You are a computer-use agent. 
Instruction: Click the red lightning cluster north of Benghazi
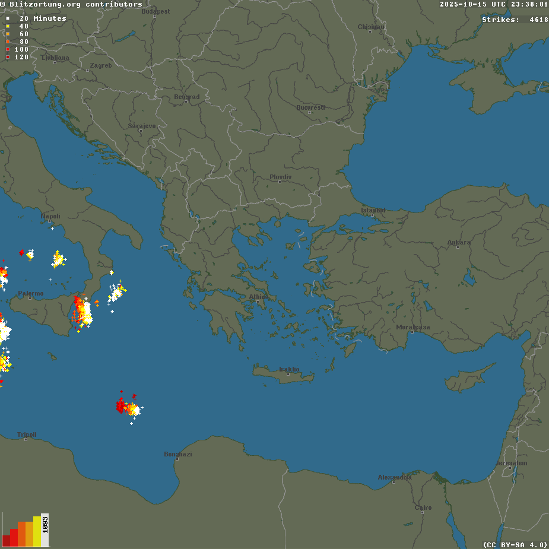[122, 407]
